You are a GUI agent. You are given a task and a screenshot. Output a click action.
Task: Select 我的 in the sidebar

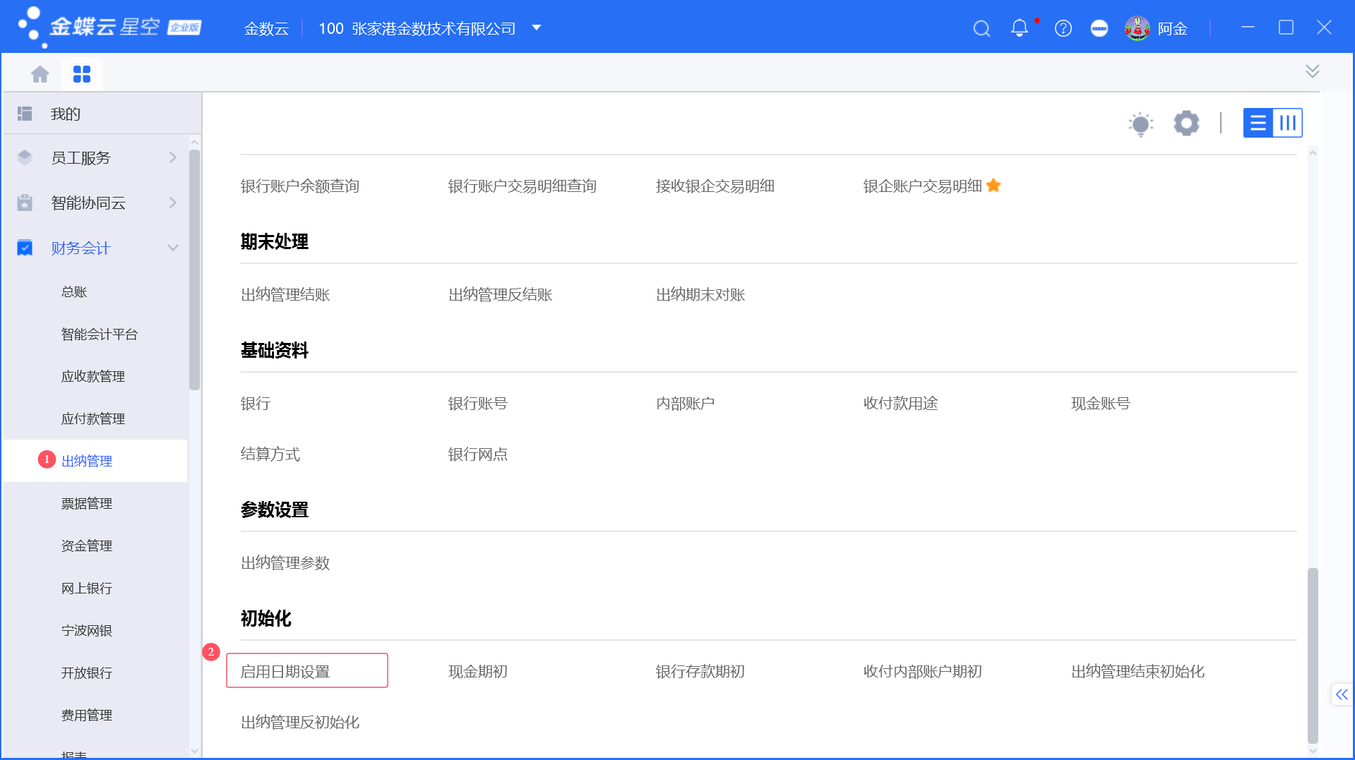coord(66,114)
